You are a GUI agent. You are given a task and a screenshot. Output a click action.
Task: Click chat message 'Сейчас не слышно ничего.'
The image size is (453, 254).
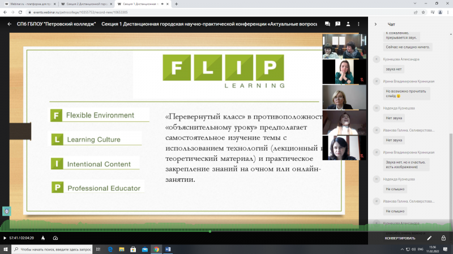408,47
